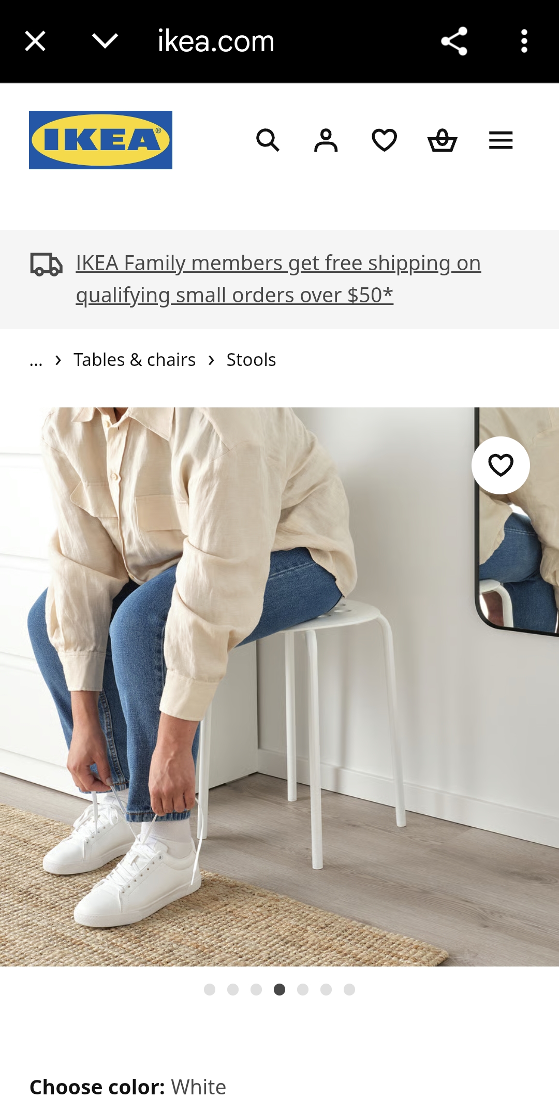
Task: Tap the delivery truck icon
Action: [x=46, y=264]
